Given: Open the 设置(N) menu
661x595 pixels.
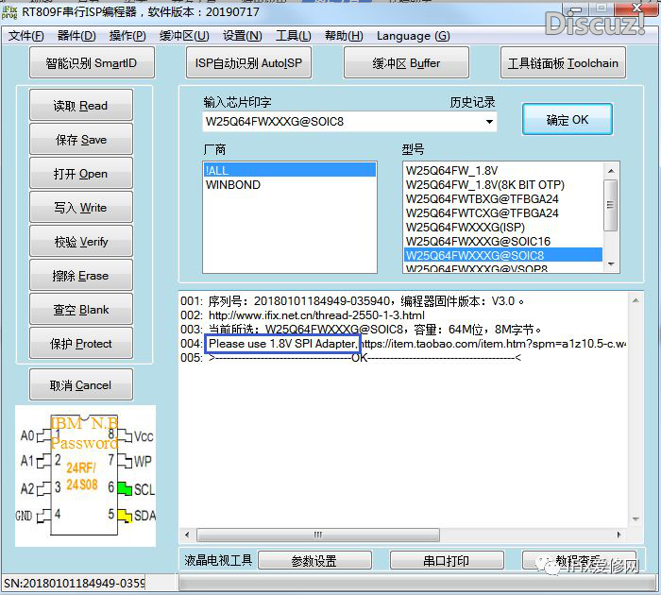Looking at the screenshot, I should pos(243,36).
